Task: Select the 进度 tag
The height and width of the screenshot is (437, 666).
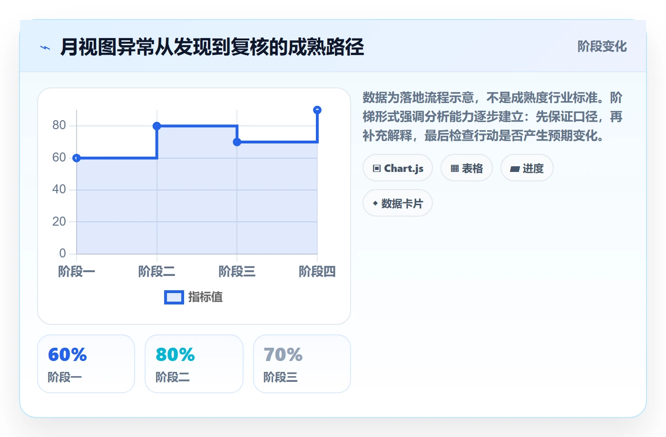Action: 527,168
